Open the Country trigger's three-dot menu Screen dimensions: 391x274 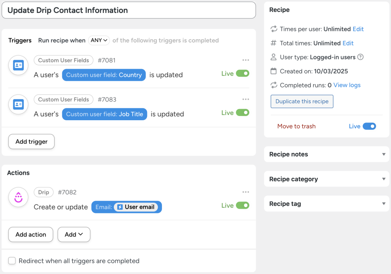coord(246,60)
